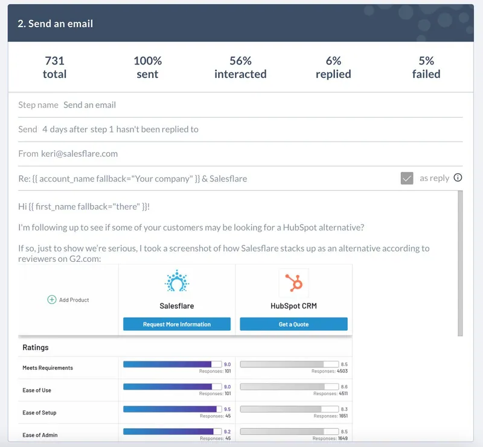
Task: Click the Salesflare logo in comparison image
Action: pos(177,281)
